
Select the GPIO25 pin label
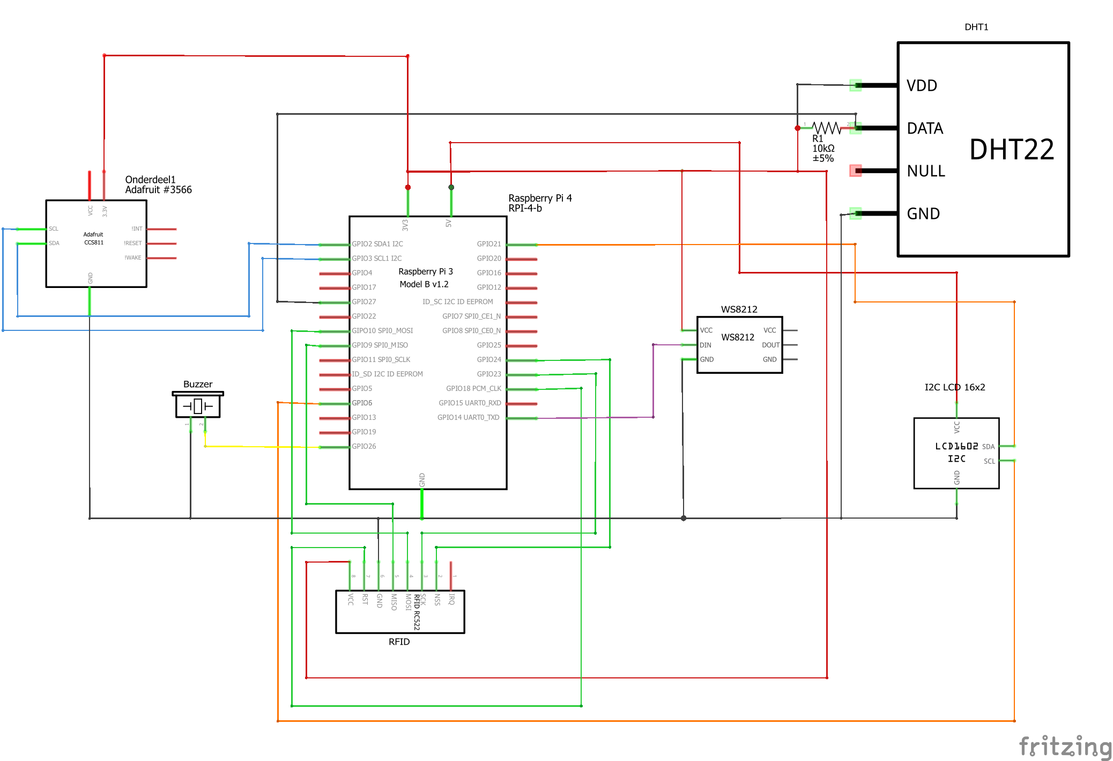pyautogui.click(x=489, y=345)
